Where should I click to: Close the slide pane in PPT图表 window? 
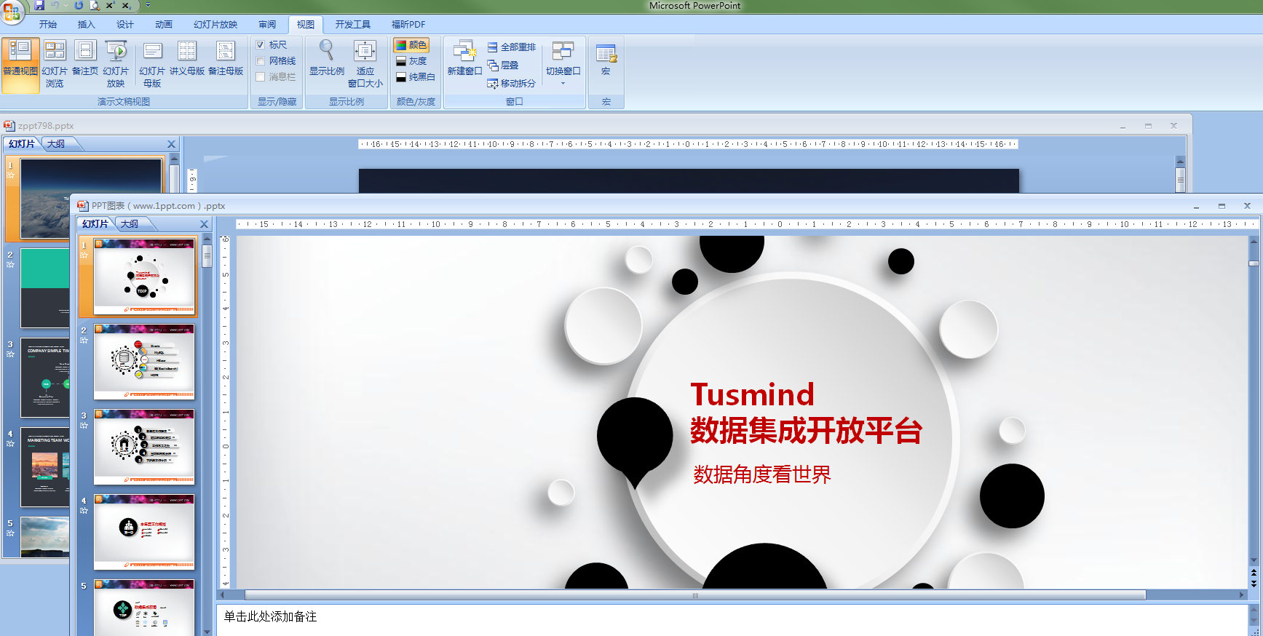point(204,224)
